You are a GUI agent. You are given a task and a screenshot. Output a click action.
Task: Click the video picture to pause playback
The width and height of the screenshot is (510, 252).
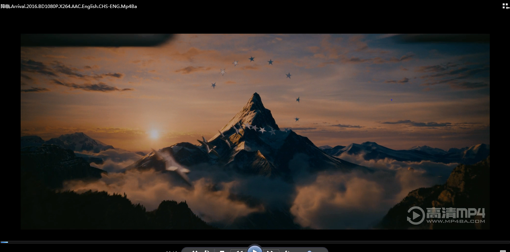click(x=255, y=132)
